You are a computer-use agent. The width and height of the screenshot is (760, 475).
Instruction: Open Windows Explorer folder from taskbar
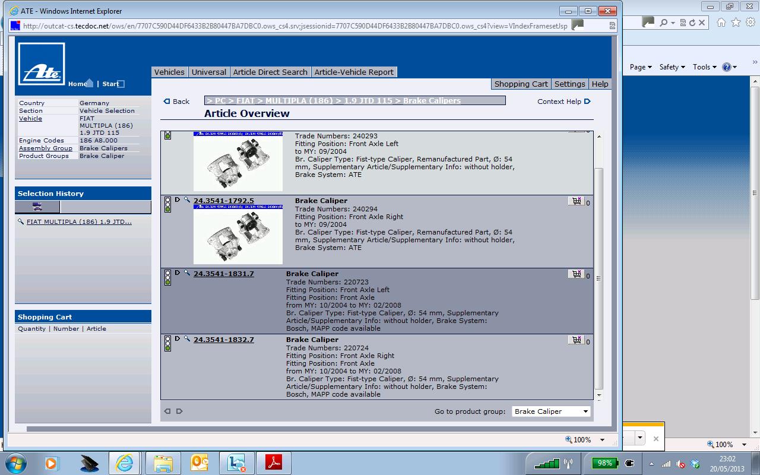tap(163, 463)
